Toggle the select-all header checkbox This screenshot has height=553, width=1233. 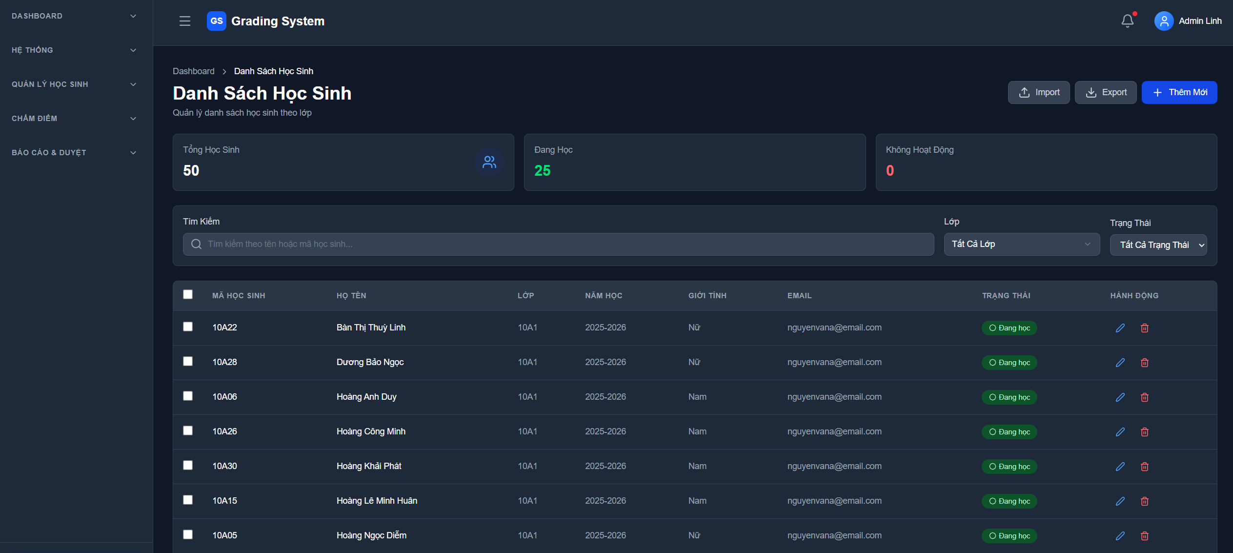188,294
